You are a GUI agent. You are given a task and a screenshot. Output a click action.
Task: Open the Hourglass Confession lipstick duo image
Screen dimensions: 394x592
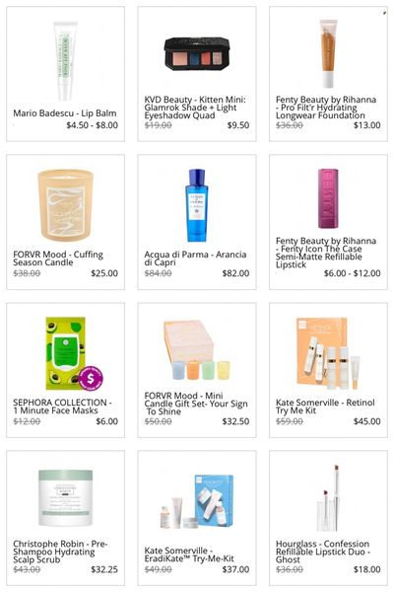[x=327, y=498]
